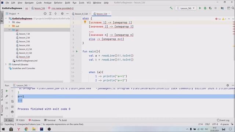Run with coverage icon in toolbar
Screen dimensions: 235x132
(x=210, y=8)
